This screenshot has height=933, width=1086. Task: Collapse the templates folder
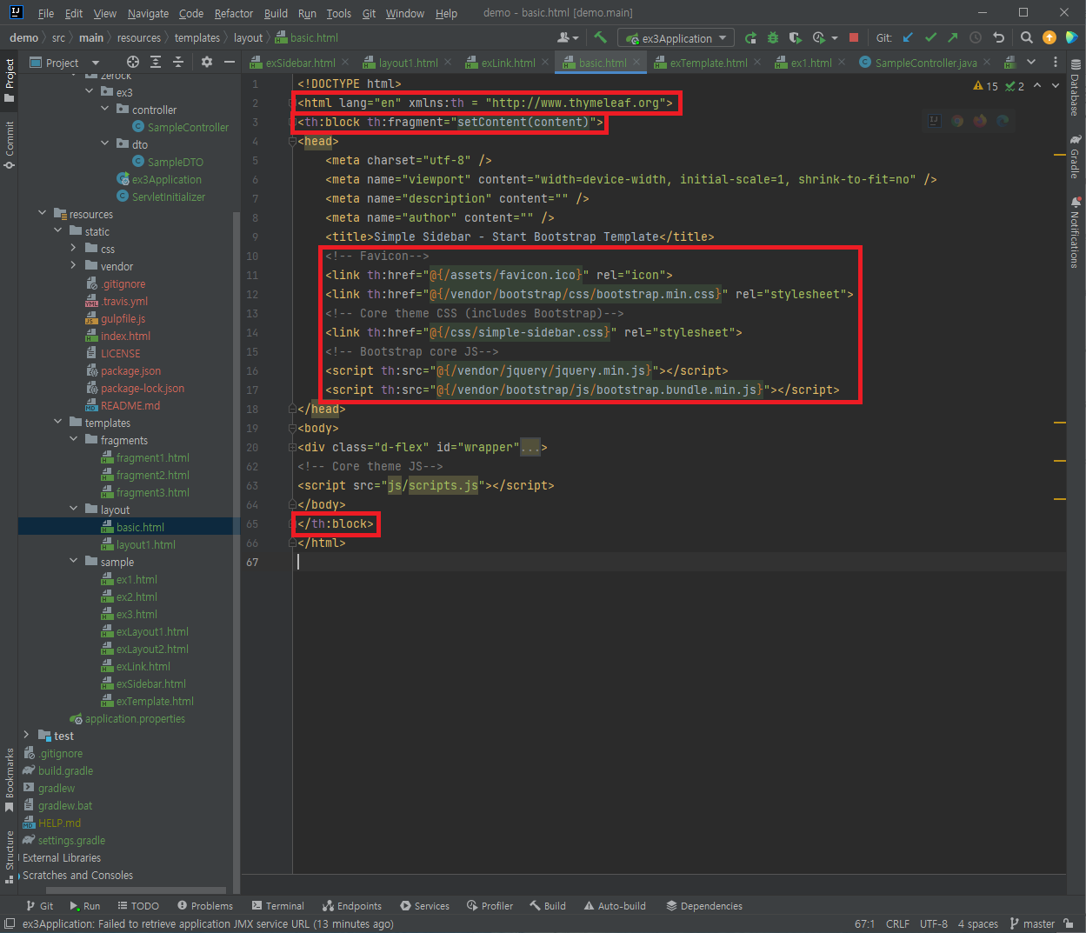tap(57, 422)
